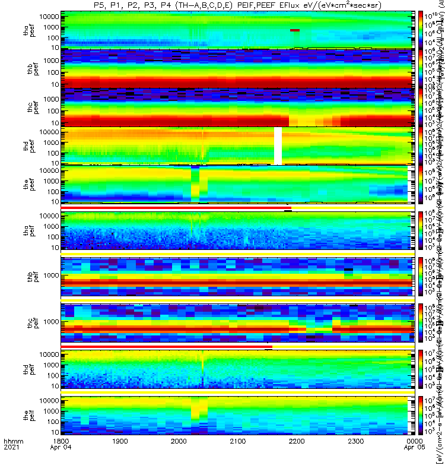The image size is (445, 475).
Task: Click the "Apr 05" date label
Action: pos(414,448)
